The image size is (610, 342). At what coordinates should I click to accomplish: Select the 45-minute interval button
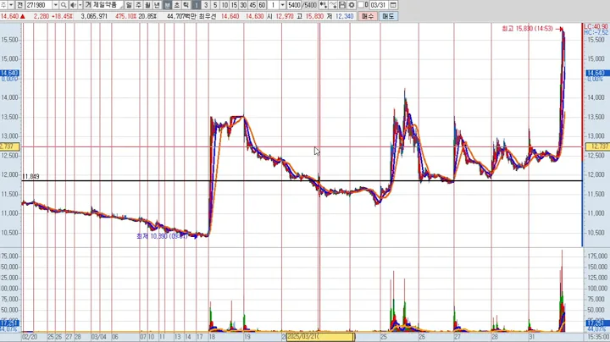click(x=252, y=5)
